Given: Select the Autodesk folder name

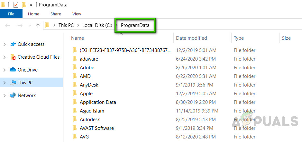Looking at the screenshot, I should coord(90,119).
